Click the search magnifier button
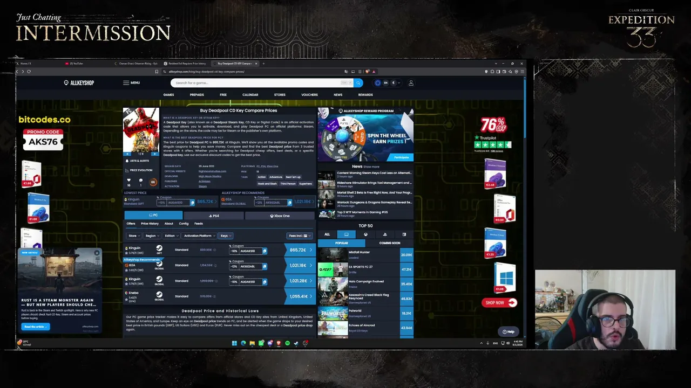The width and height of the screenshot is (691, 388). point(358,83)
